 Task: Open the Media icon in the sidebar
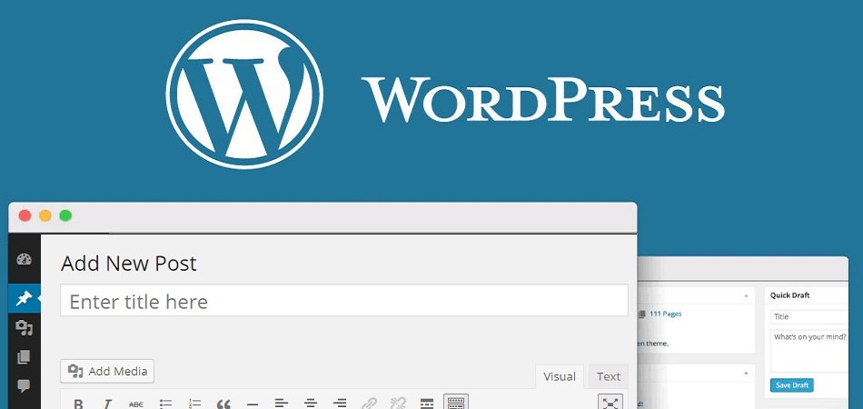[25, 328]
